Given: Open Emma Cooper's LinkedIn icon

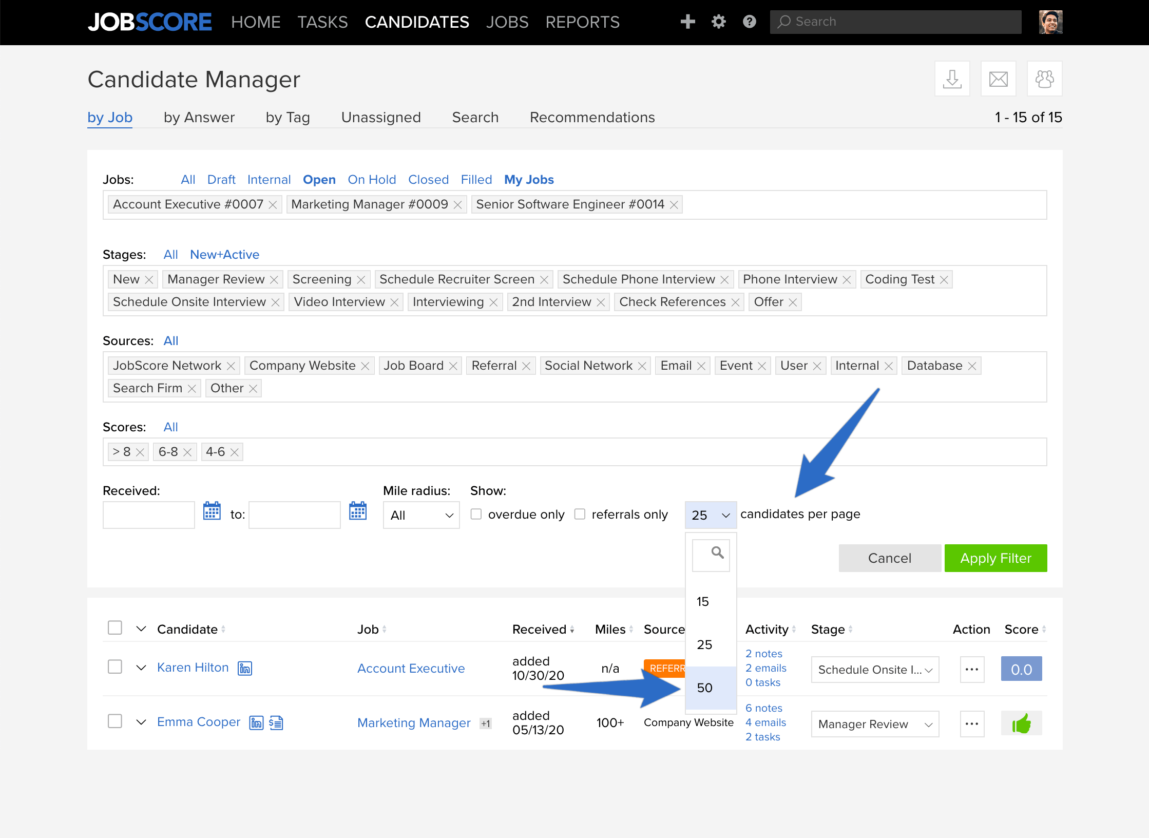Looking at the screenshot, I should coord(256,723).
